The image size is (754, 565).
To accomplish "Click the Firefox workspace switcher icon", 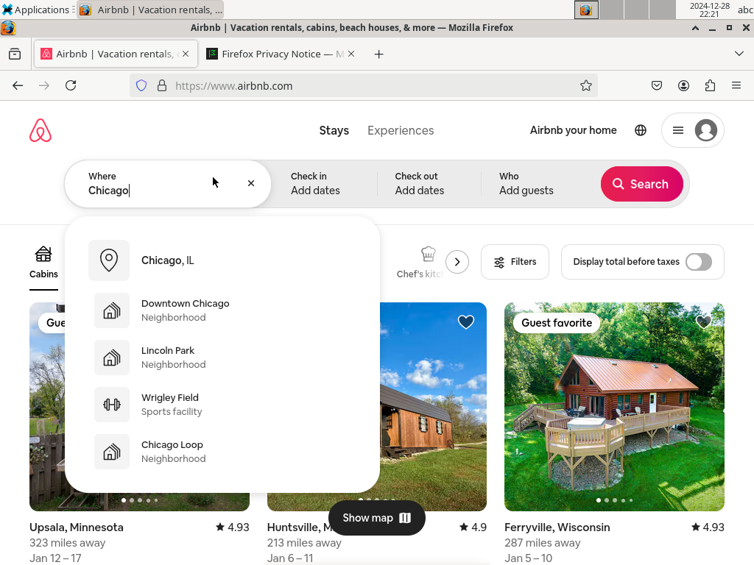I will pyautogui.click(x=586, y=10).
